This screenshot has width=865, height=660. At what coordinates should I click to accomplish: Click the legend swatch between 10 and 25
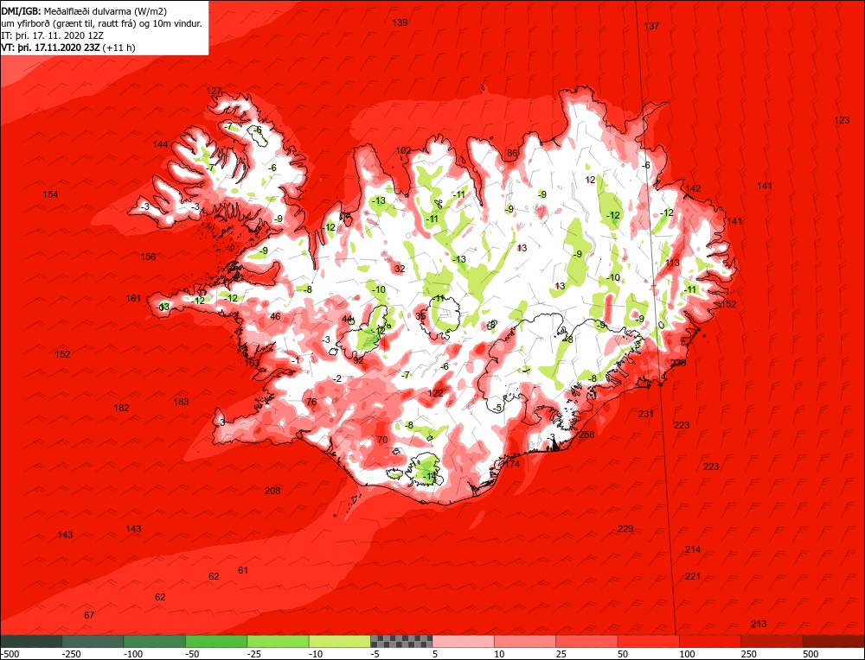click(x=525, y=641)
